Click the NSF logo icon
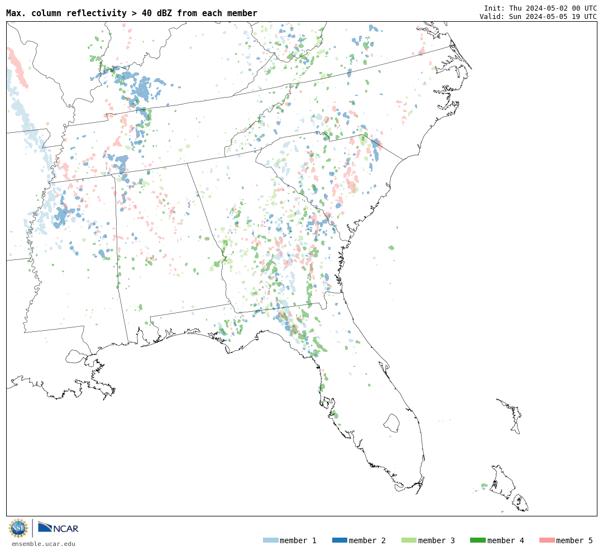Viewport: 603px width, 551px height. tap(18, 528)
